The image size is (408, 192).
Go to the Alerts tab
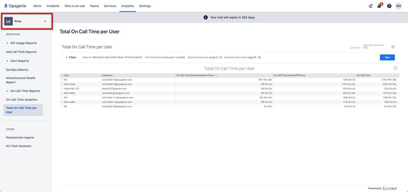click(x=37, y=6)
